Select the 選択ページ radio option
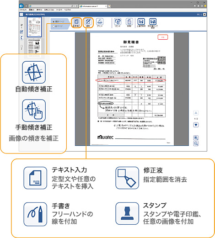The image size is (215, 238). [x=54, y=21]
